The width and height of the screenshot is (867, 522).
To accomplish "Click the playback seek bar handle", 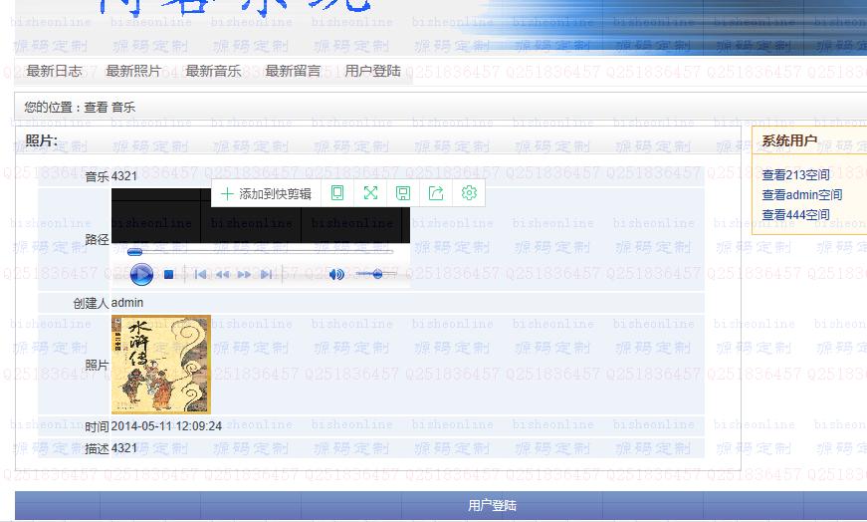I will coord(135,252).
